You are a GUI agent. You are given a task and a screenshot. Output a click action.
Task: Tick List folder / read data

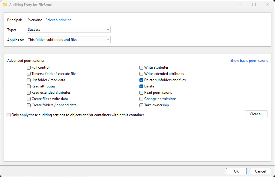[29, 80]
